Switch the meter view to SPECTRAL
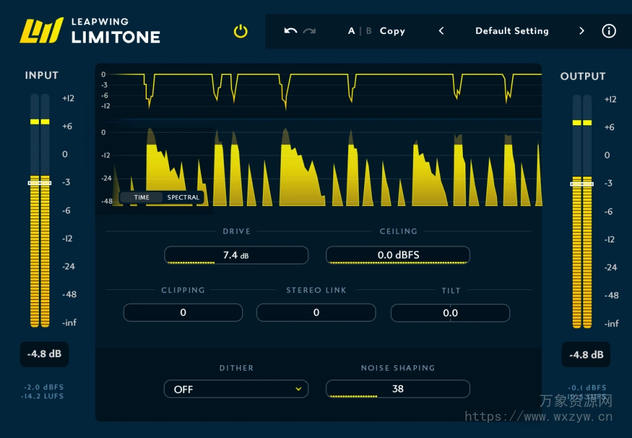632x438 pixels. point(183,197)
